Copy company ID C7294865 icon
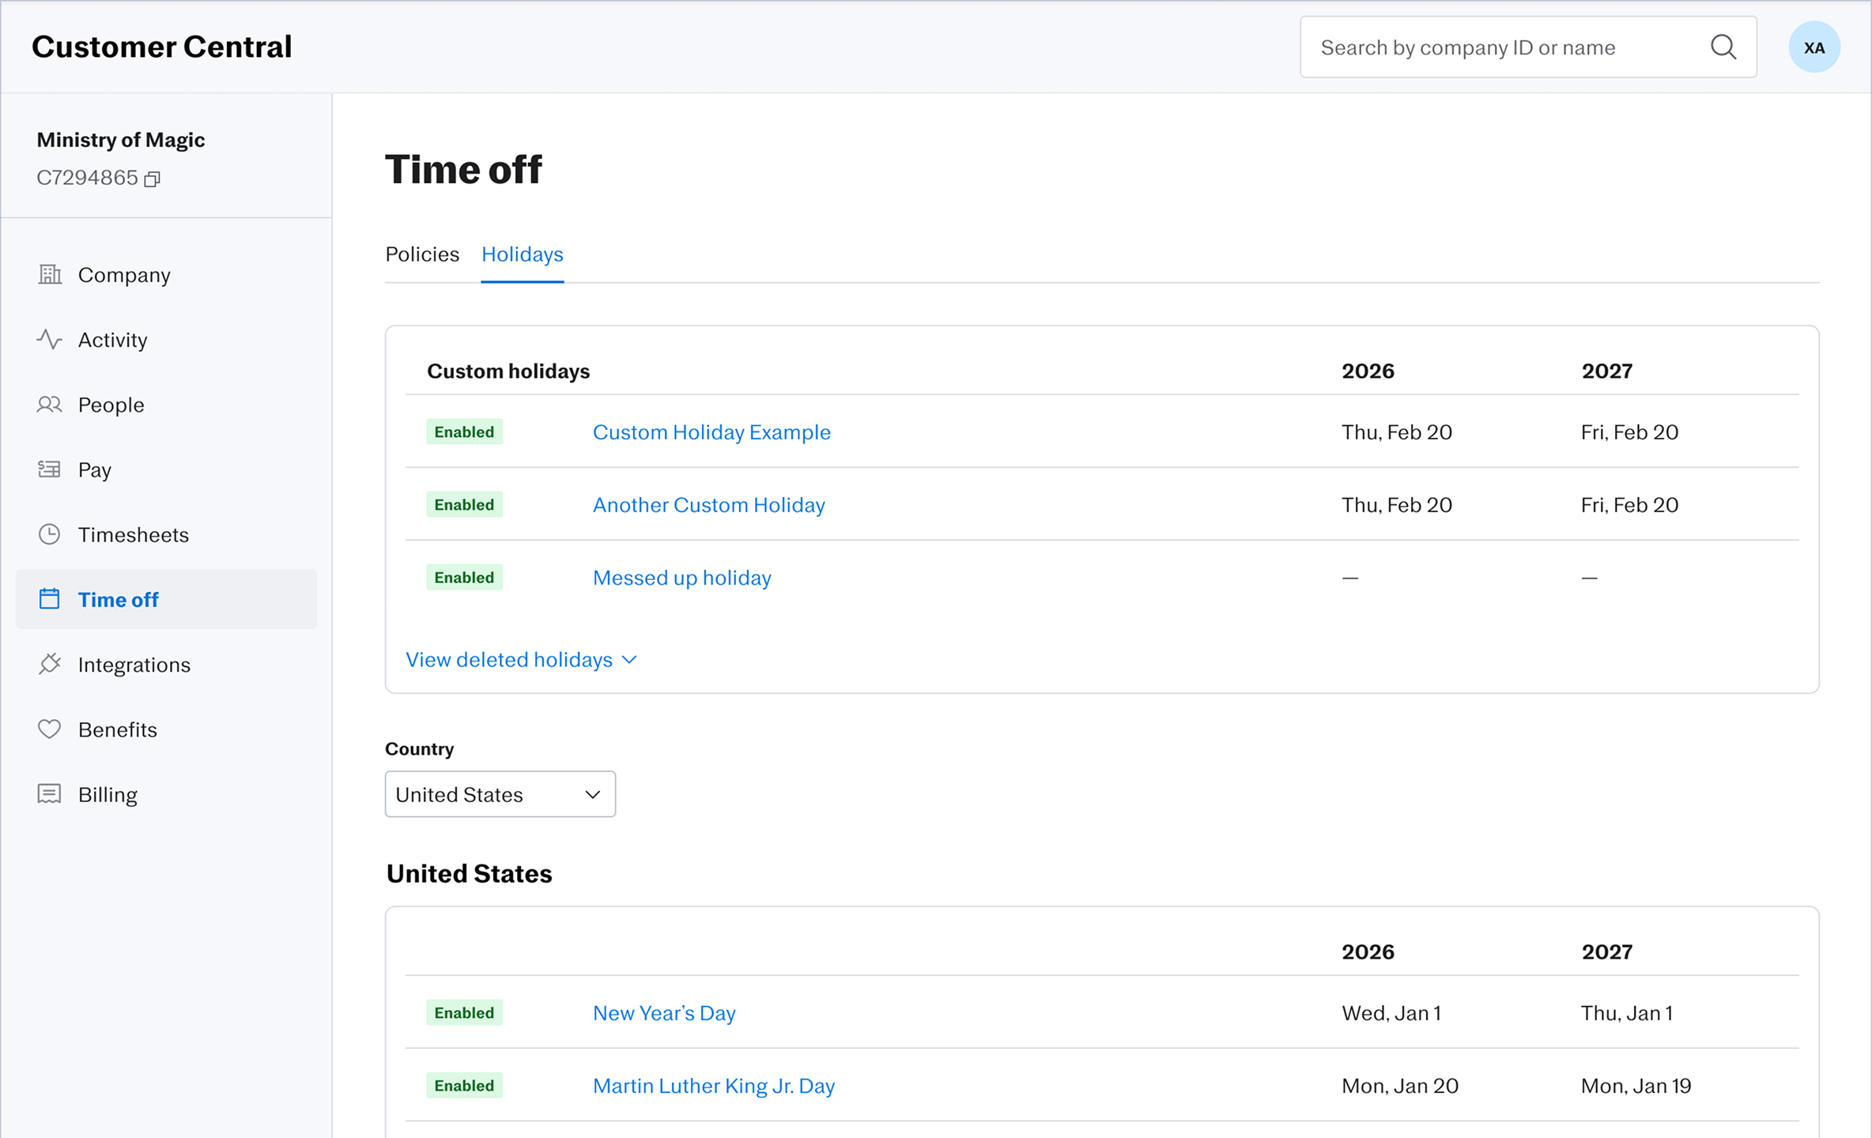The height and width of the screenshot is (1138, 1872). [153, 179]
